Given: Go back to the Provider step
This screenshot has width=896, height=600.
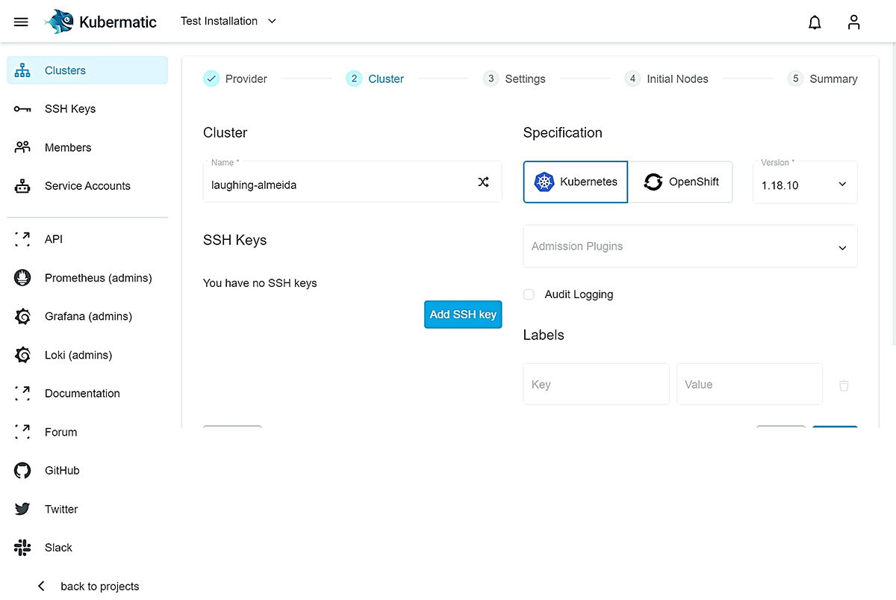Looking at the screenshot, I should tap(235, 78).
